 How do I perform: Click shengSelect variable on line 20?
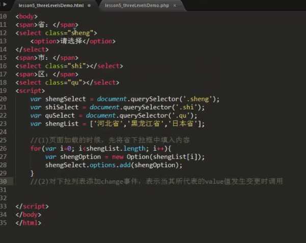tap(65, 99)
